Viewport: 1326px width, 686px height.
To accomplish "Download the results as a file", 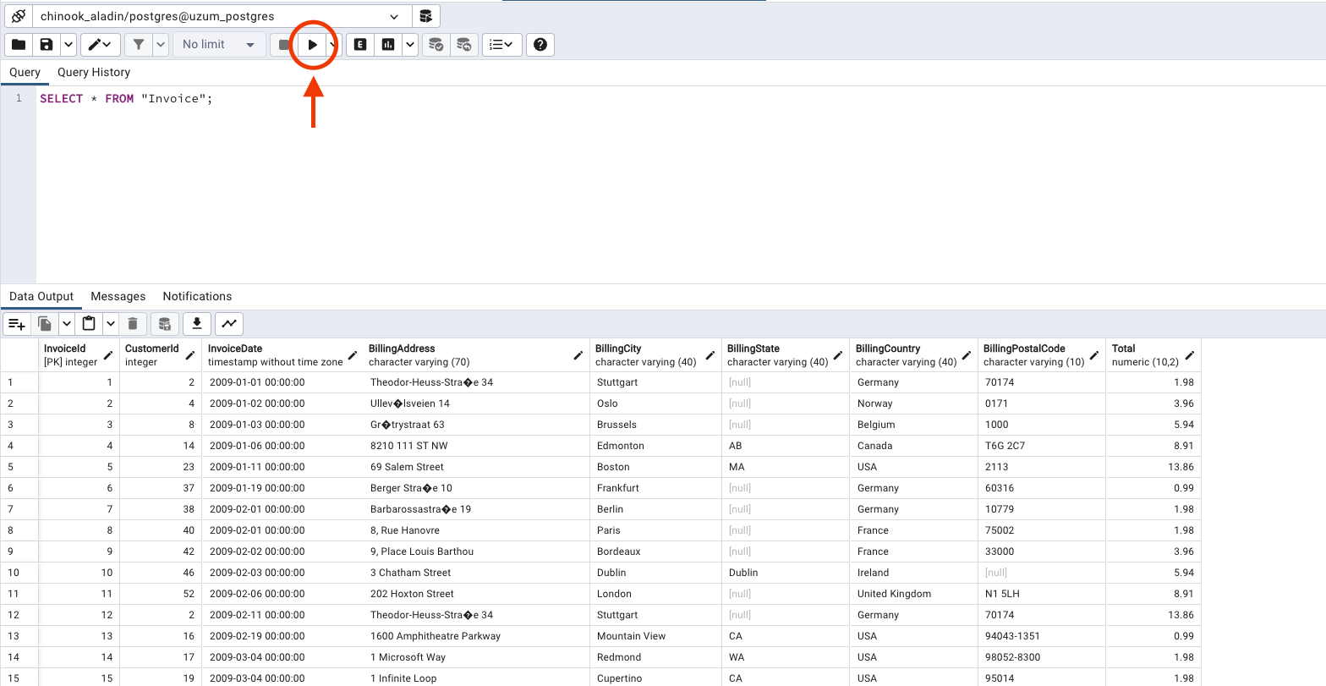I will coord(197,323).
